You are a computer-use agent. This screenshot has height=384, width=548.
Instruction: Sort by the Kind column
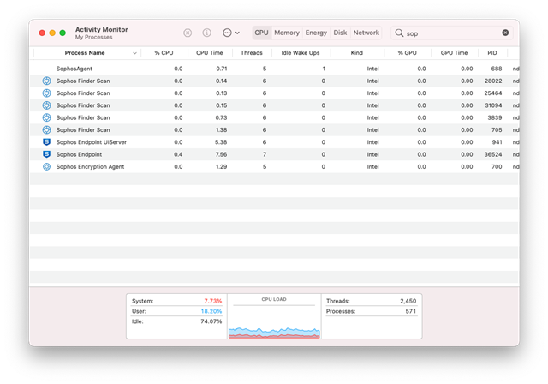coord(356,53)
